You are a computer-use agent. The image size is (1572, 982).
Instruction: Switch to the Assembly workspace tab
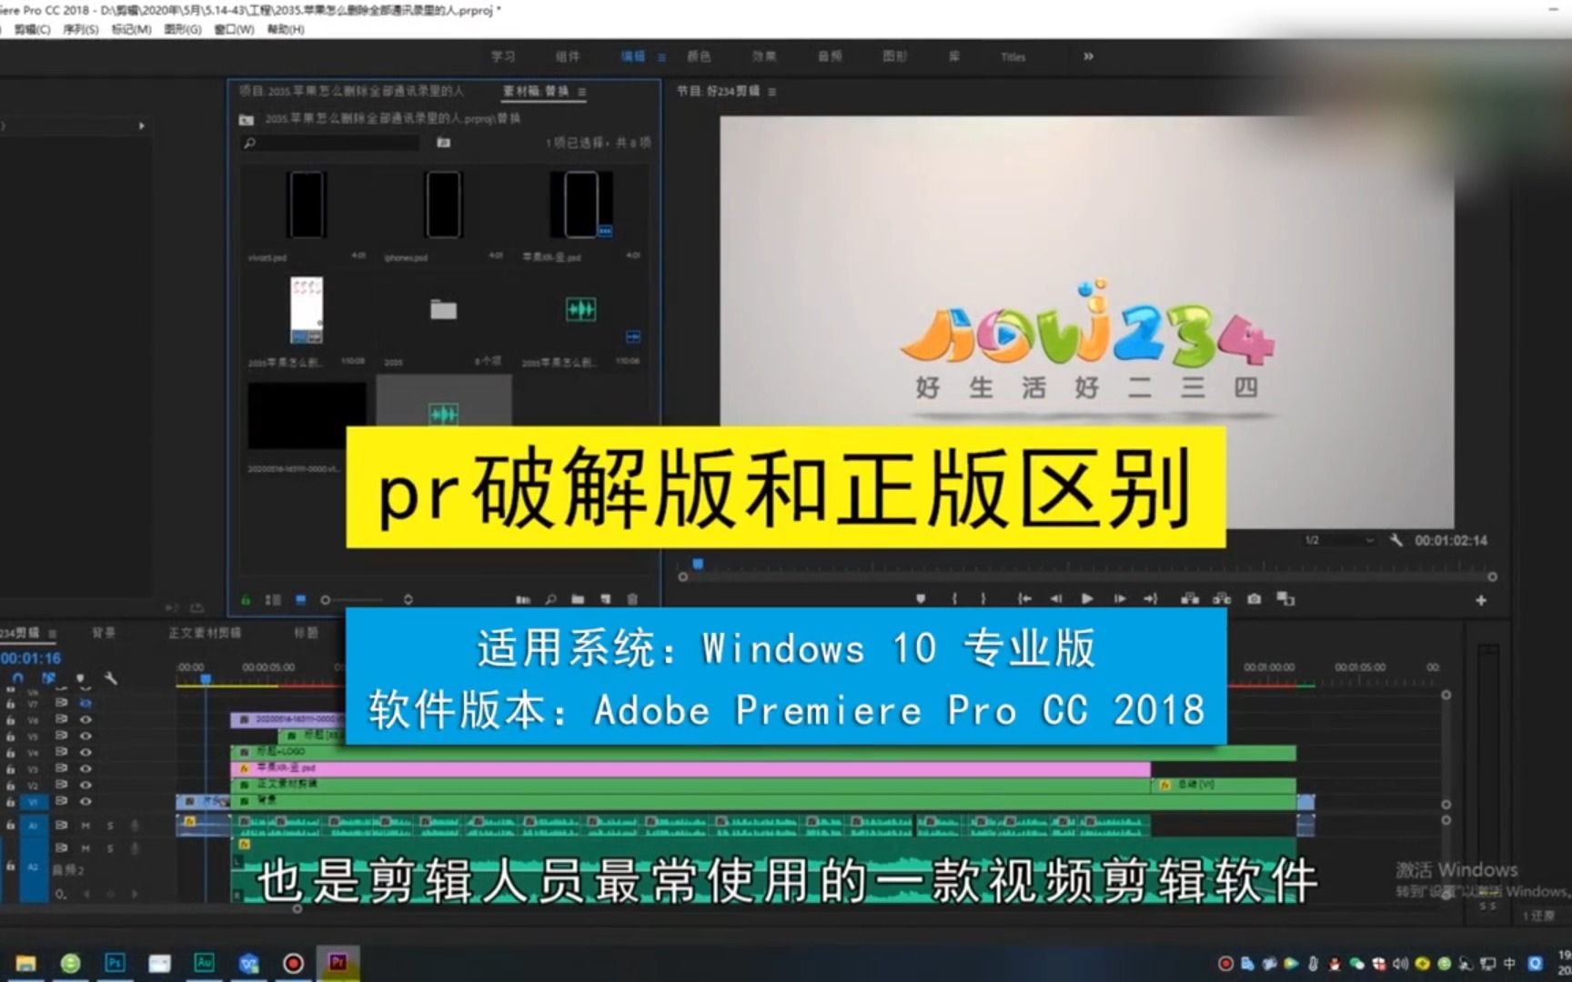pos(568,56)
